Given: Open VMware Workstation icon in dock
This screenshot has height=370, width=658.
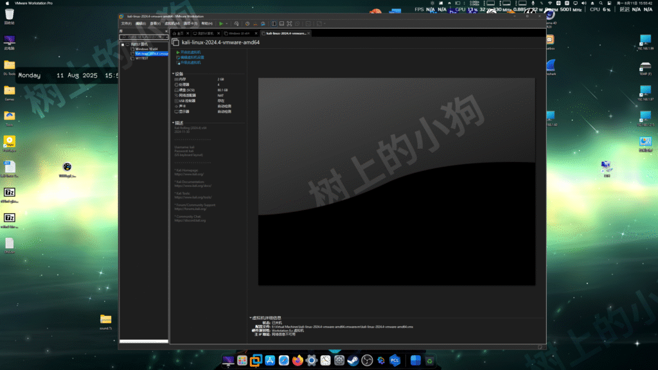Looking at the screenshot, I should (256, 360).
